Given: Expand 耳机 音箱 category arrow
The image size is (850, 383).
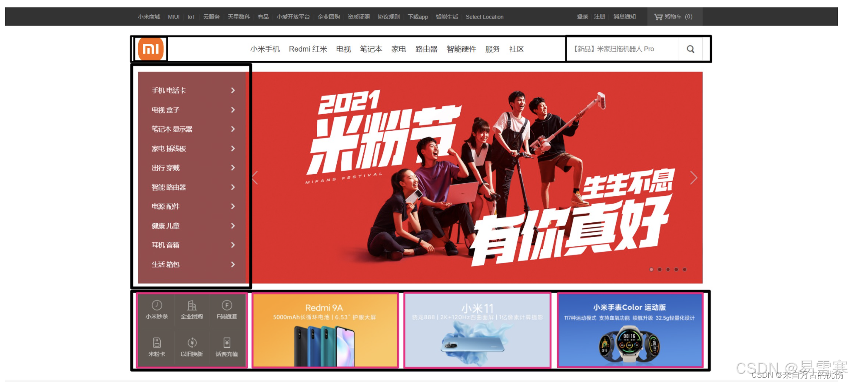Looking at the screenshot, I should pyautogui.click(x=233, y=245).
